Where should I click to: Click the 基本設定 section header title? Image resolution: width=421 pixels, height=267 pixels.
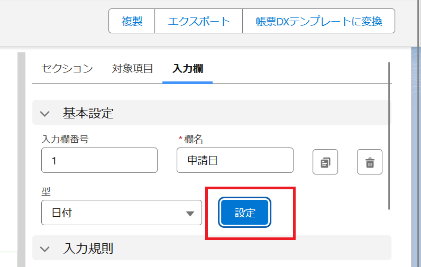[88, 113]
